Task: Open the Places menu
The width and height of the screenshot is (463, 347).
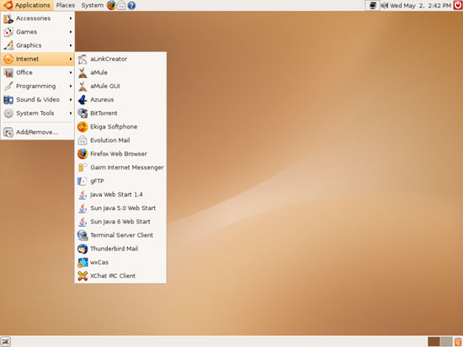Action: (x=66, y=5)
